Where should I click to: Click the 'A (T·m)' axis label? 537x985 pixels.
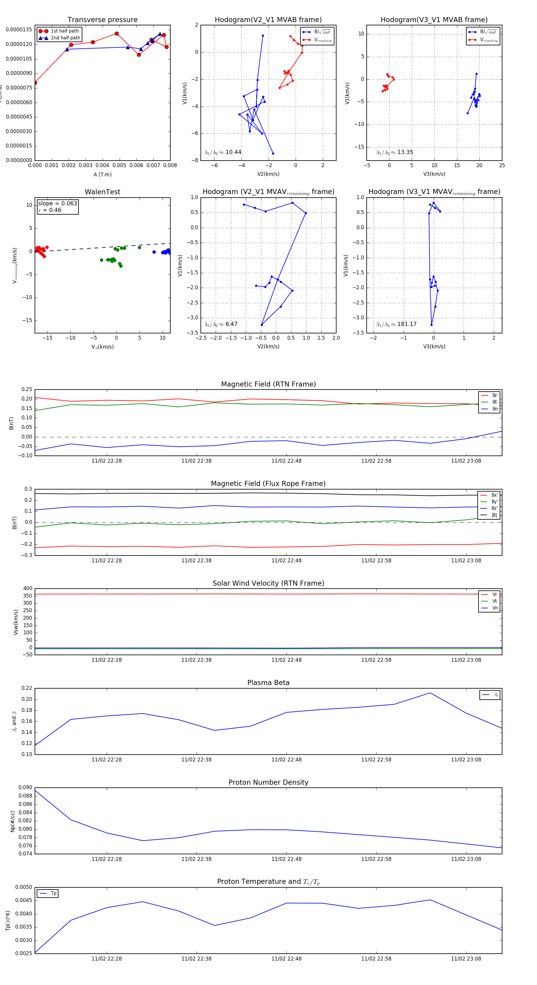(x=102, y=174)
